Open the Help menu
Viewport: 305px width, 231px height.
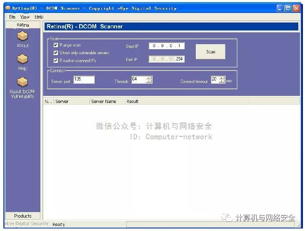(39, 17)
